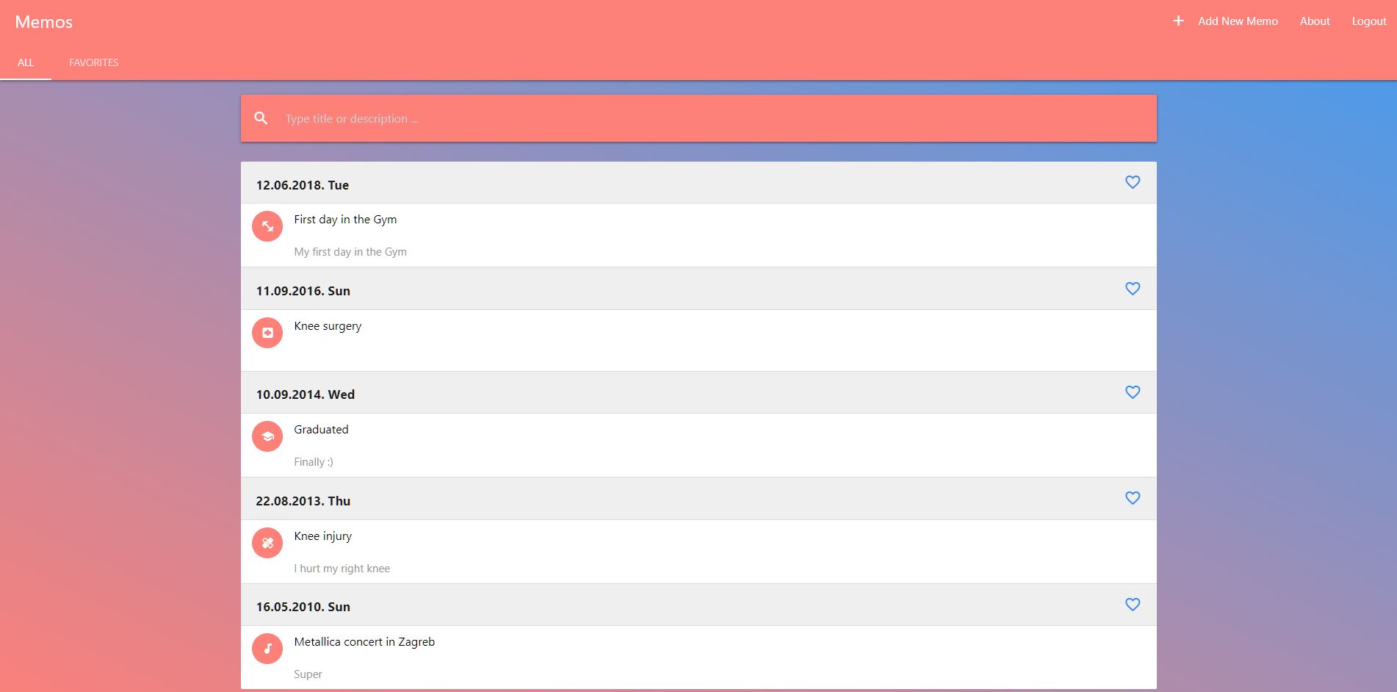1397x692 pixels.
Task: Toggle the heart on the 11.09.2016 memo
Action: pyautogui.click(x=1133, y=289)
